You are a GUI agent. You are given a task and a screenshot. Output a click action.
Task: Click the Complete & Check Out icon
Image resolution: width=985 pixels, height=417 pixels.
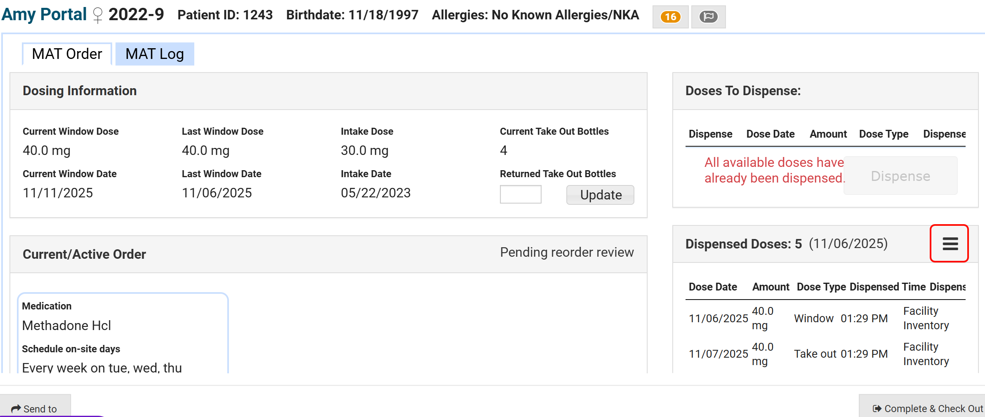[877, 408]
